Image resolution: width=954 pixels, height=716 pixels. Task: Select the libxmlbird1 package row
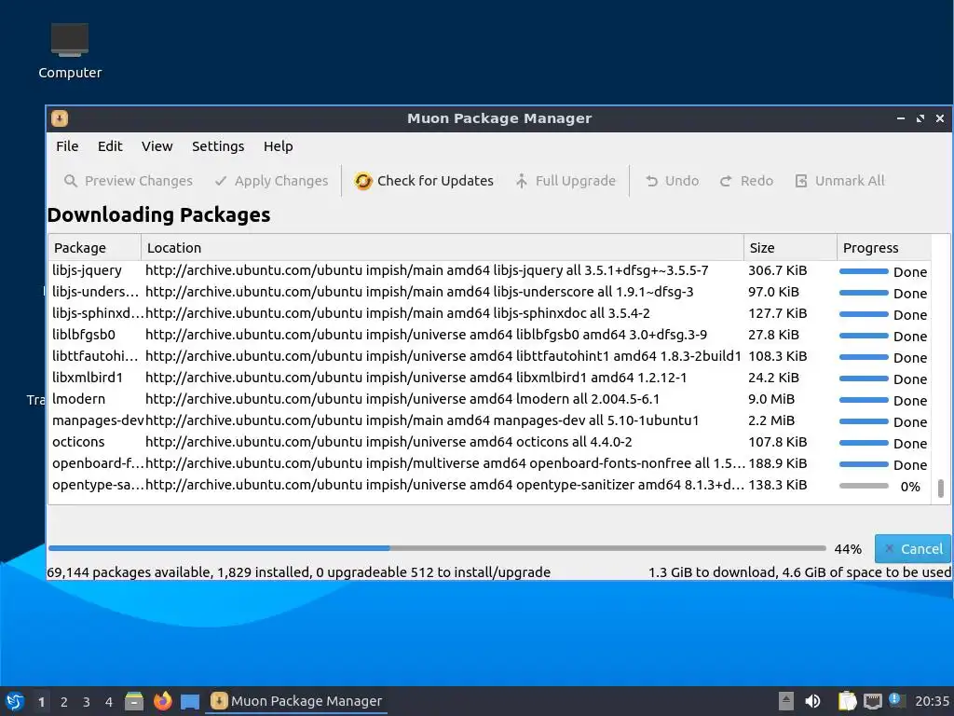[x=490, y=378]
